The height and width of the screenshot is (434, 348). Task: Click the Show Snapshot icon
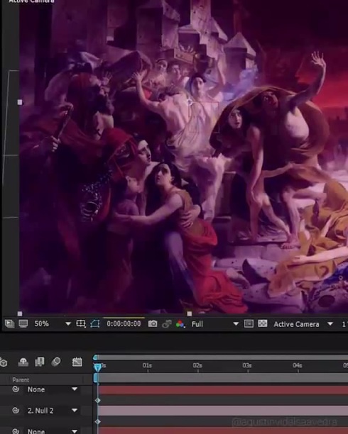tap(166, 324)
